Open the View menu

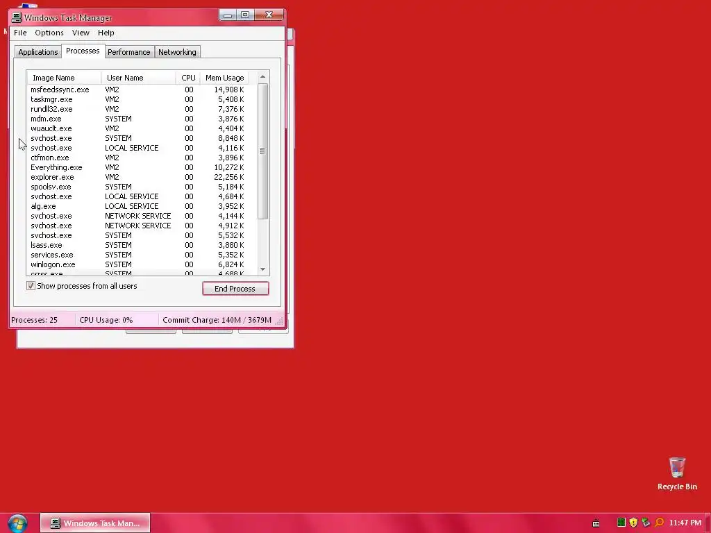(81, 33)
